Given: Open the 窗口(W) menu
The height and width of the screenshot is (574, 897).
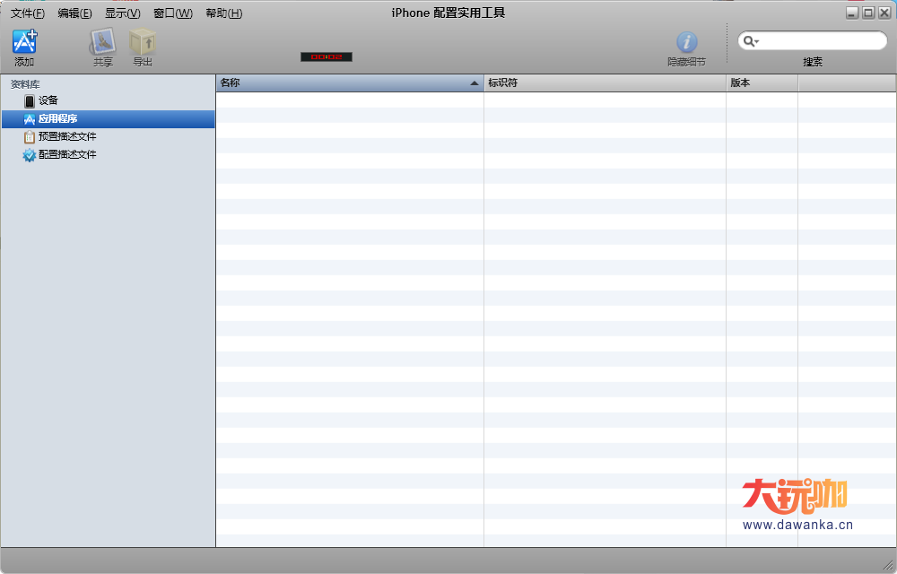Looking at the screenshot, I should click(x=173, y=13).
